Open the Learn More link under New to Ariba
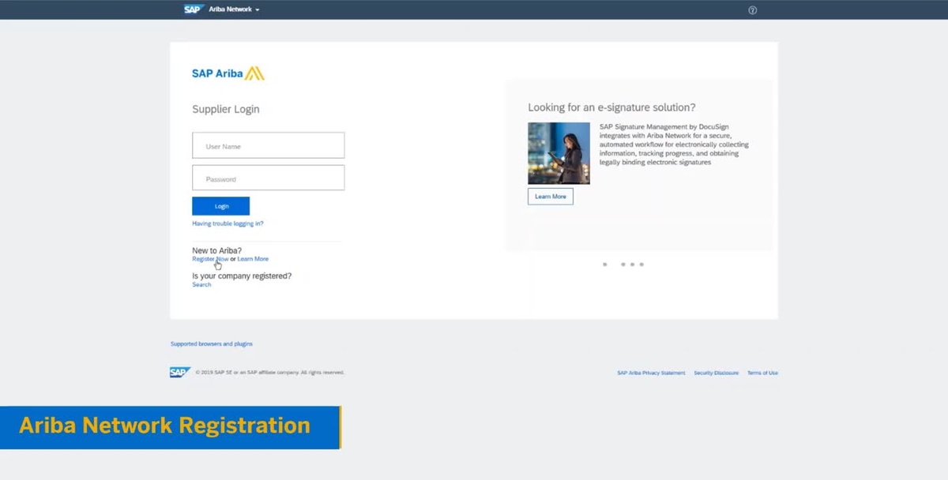The width and height of the screenshot is (948, 480). [x=253, y=259]
